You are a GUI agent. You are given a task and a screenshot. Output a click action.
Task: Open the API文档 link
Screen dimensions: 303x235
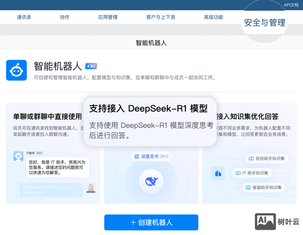click(x=291, y=5)
